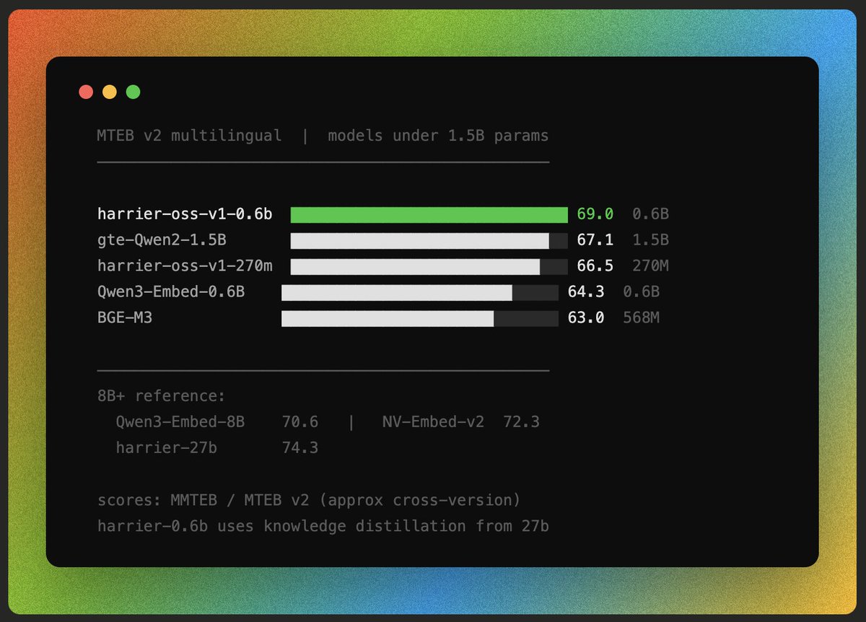The height and width of the screenshot is (622, 866).
Task: Click the green maximize window dot
Action: [133, 92]
